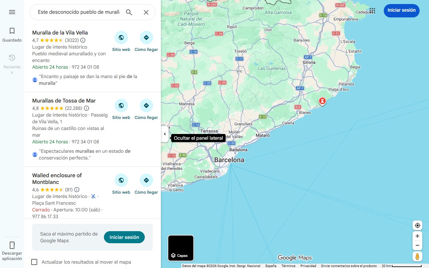Image resolution: width=429 pixels, height=268 pixels.
Task: Collapse the side panel with the arrow
Action: (x=165, y=134)
